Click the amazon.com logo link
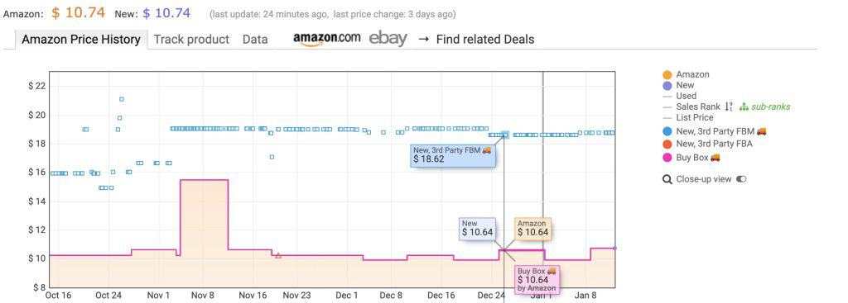 (x=326, y=40)
